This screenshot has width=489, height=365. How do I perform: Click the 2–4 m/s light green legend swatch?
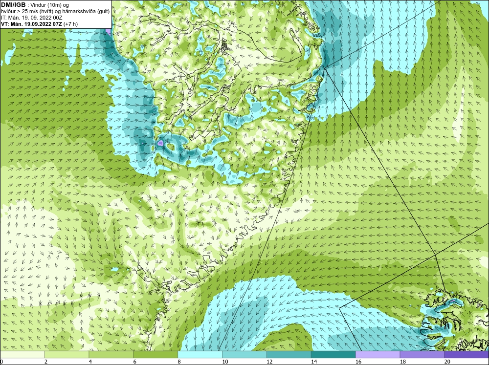coord(67,354)
